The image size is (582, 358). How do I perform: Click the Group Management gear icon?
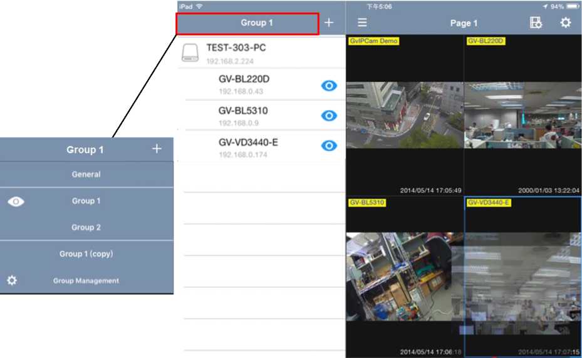coord(12,280)
